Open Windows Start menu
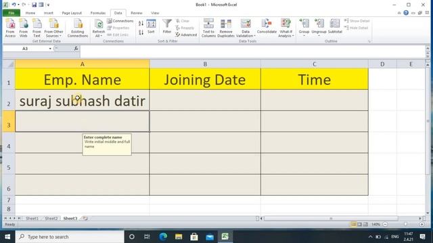Image resolution: width=433 pixels, height=243 pixels. coord(7,237)
